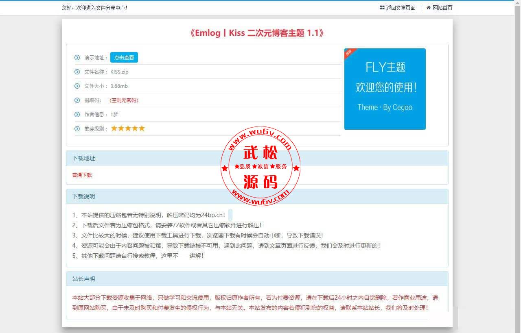Click the 点击查看 demo button
This screenshot has height=333, width=521.
[124, 57]
